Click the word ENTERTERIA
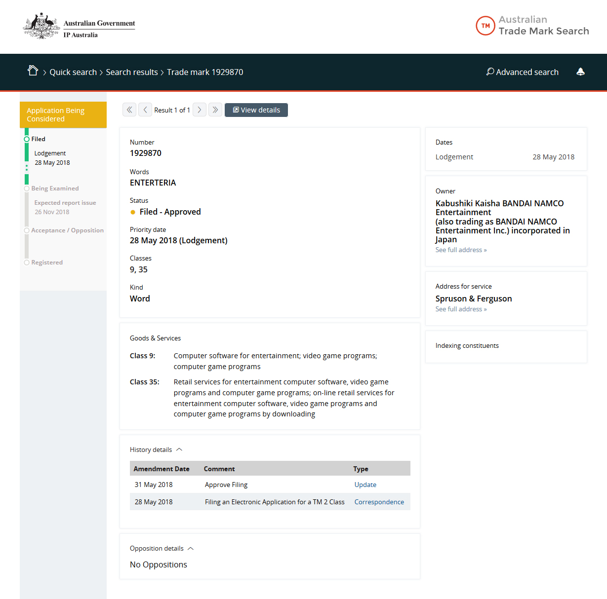Viewport: 607px width, 599px height. 153,183
